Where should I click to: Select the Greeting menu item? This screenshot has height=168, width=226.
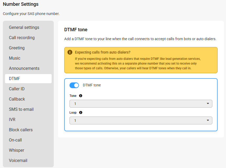(28, 48)
